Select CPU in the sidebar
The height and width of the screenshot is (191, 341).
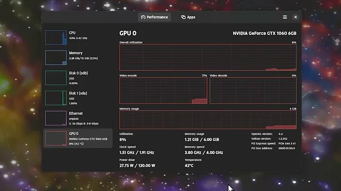(x=78, y=37)
